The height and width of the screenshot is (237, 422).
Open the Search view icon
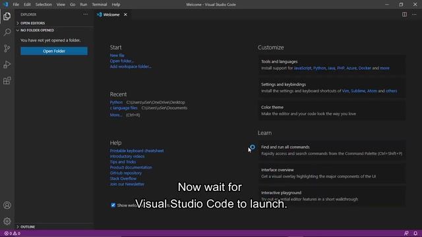7,32
